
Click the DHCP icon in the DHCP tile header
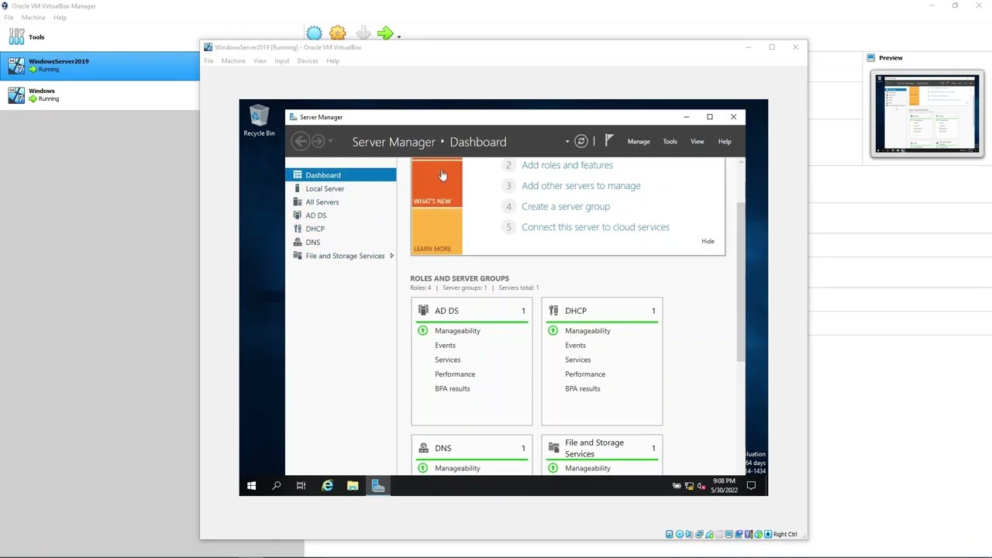553,310
